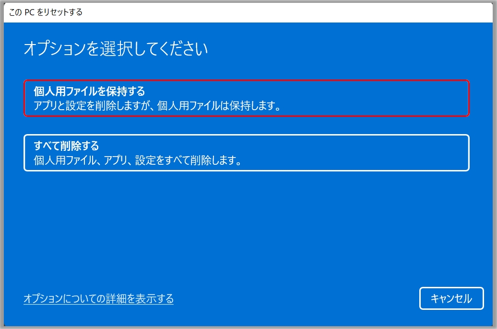Select the 個人用ファイルを保持する option
The image size is (497, 329).
(246, 98)
